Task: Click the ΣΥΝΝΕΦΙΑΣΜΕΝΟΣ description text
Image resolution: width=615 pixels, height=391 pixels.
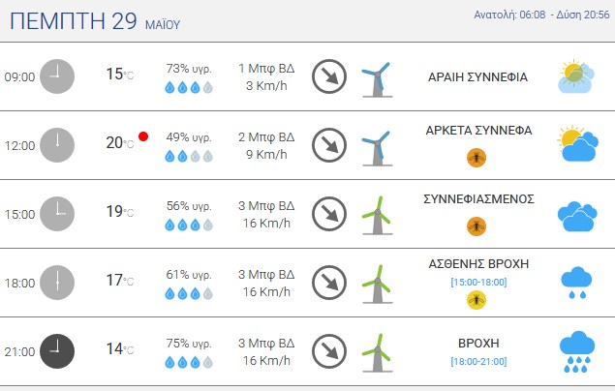Action: pos(478,199)
